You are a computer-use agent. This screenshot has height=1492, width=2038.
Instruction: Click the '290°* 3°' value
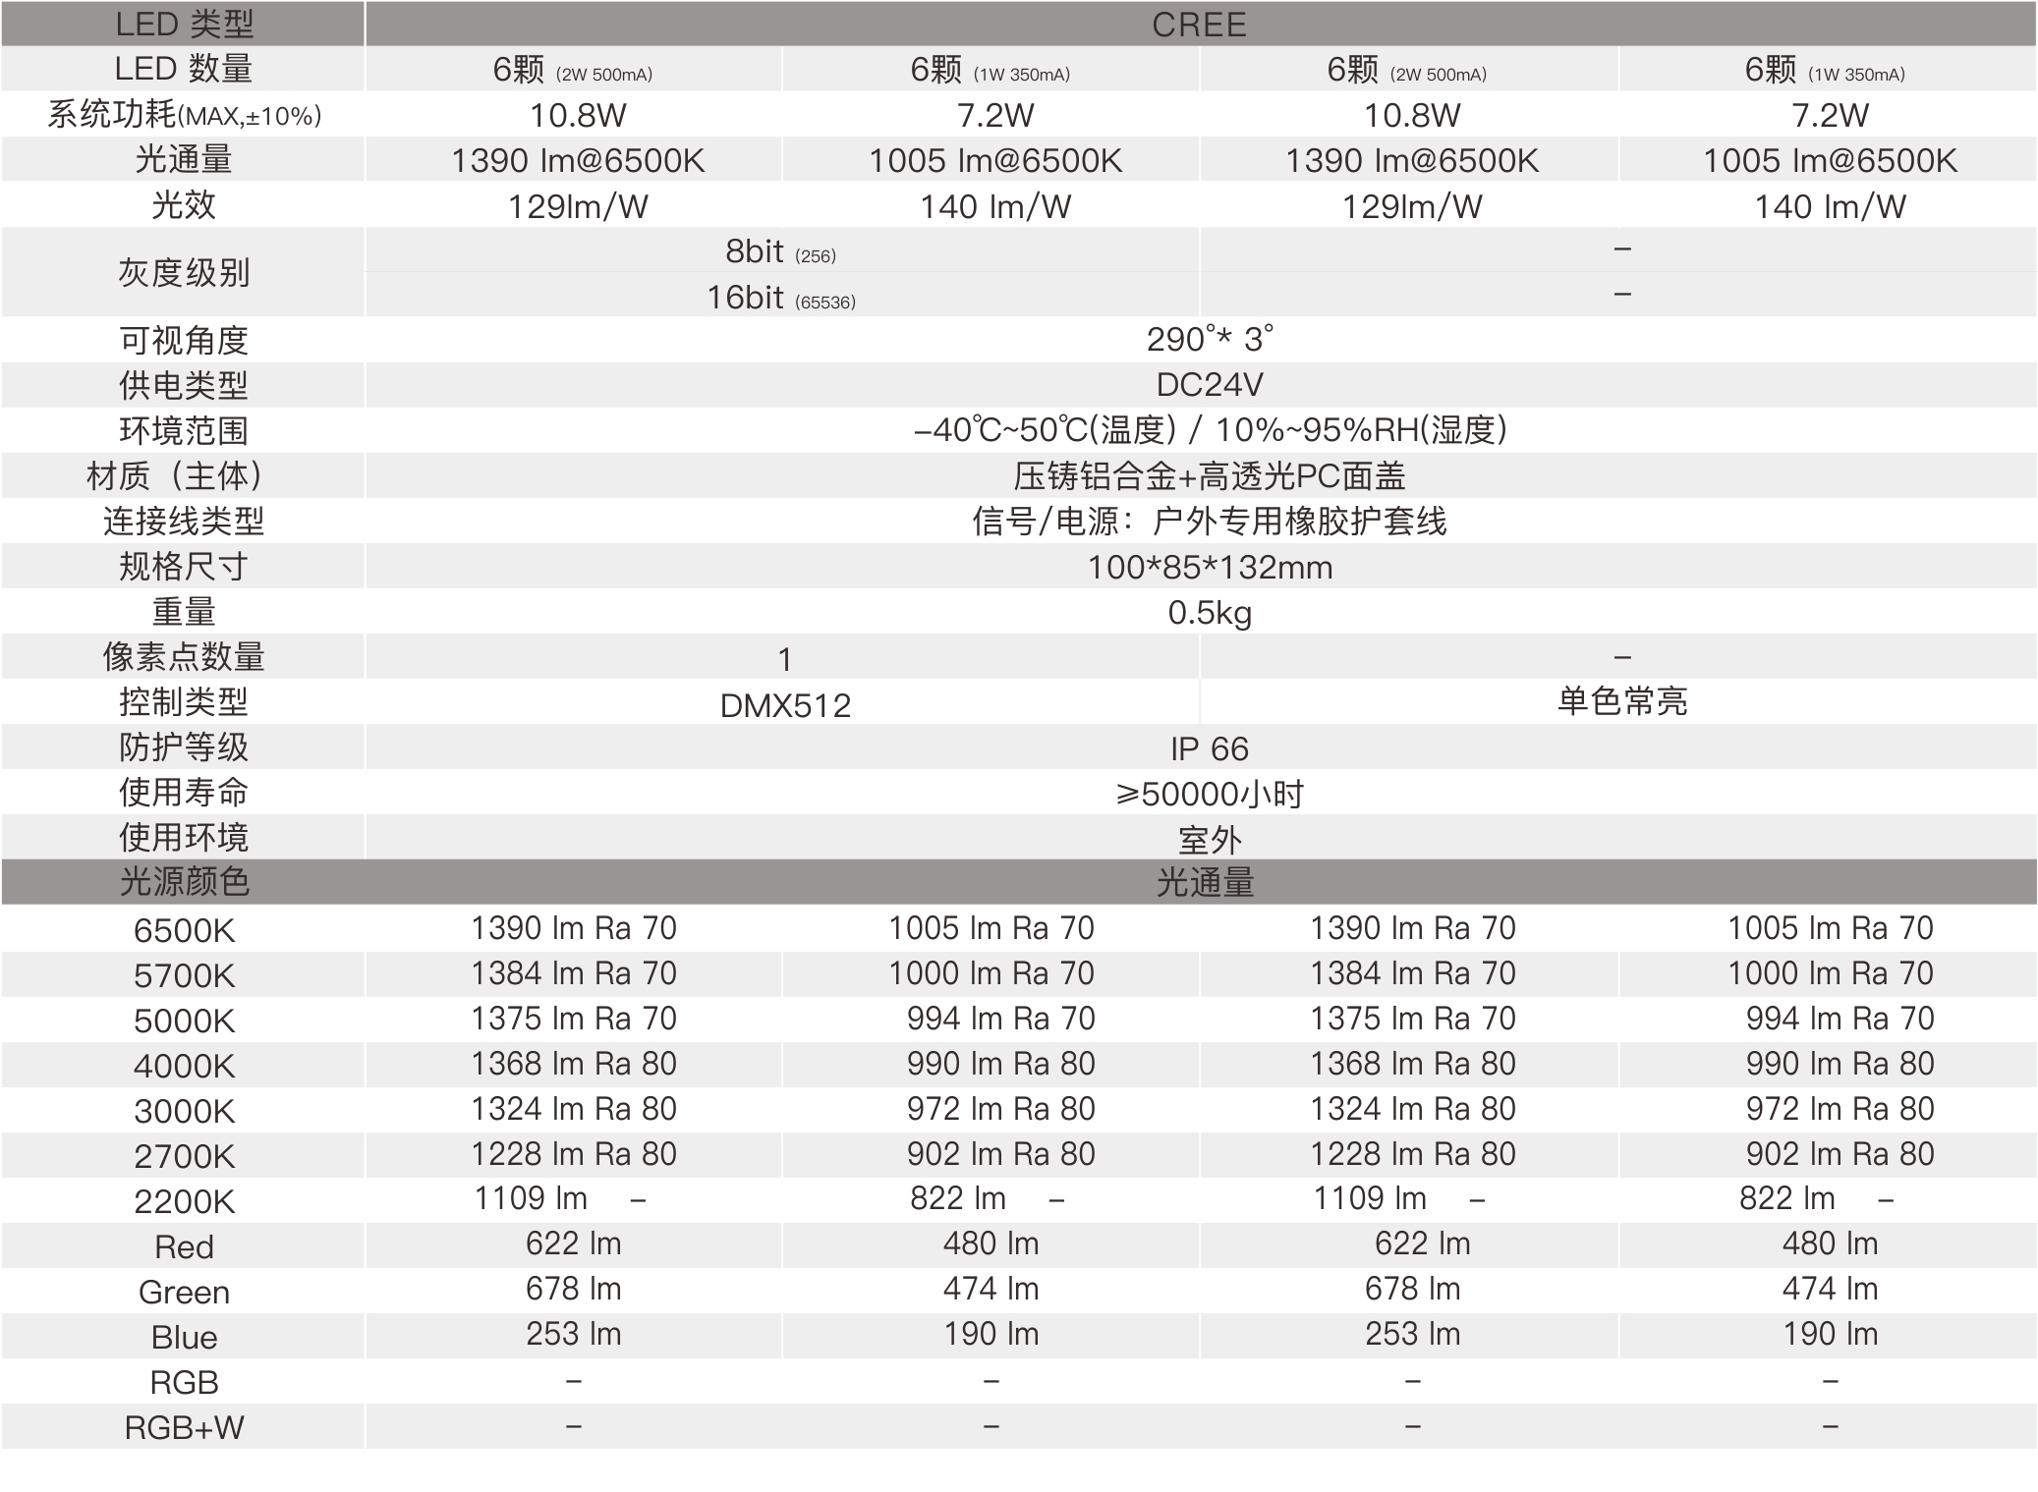[1210, 340]
